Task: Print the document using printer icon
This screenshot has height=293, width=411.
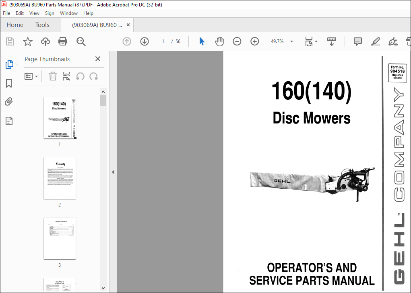Action: coord(63,41)
